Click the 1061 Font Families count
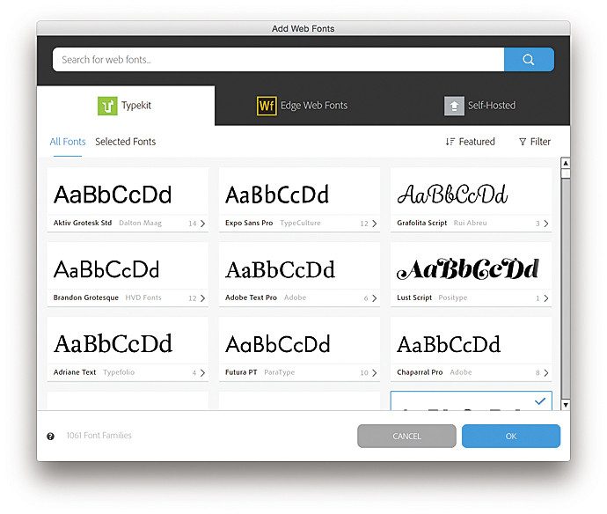607x514 pixels. pyautogui.click(x=99, y=436)
